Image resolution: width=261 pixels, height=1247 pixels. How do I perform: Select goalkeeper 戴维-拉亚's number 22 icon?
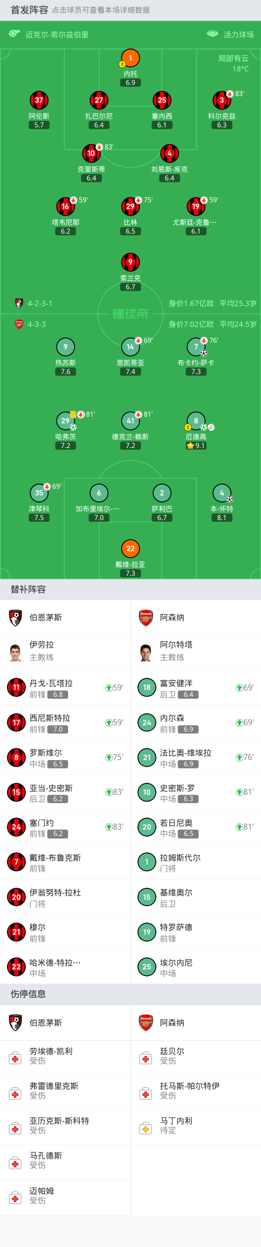[130, 548]
